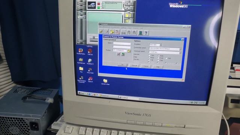Click OK in Connect to Remote System
Image resolution: width=240 pixels, height=135 pixels.
122,65
